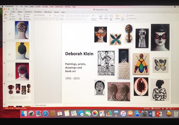Open Microsoft Word from the Dock
179x125 pixels.
152,114
